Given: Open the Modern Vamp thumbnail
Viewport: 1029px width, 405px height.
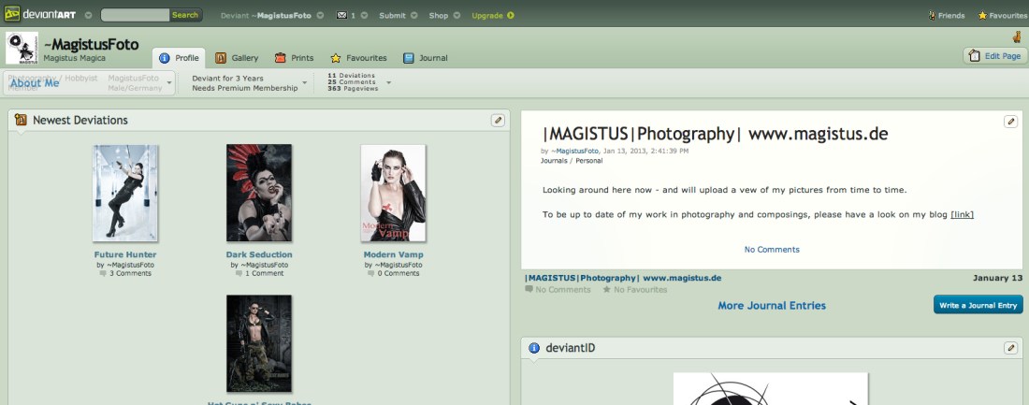Looking at the screenshot, I should pyautogui.click(x=393, y=193).
